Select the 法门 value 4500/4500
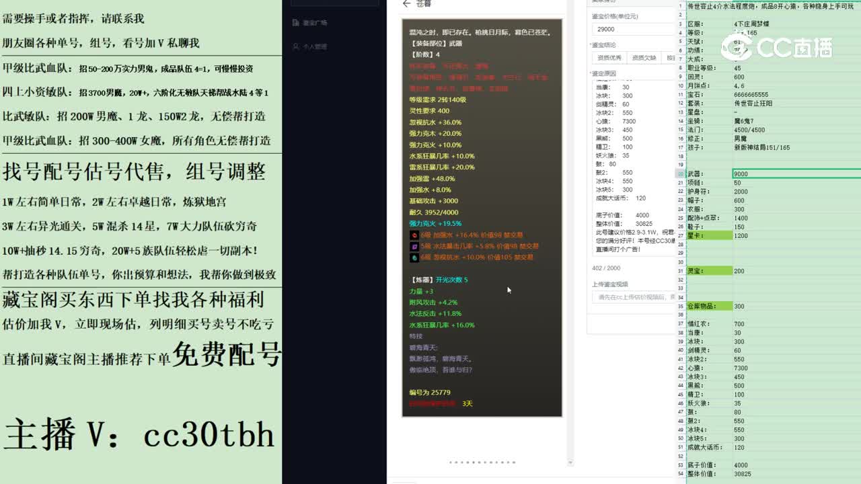Viewport: 861px width, 484px height. pyautogui.click(x=749, y=130)
